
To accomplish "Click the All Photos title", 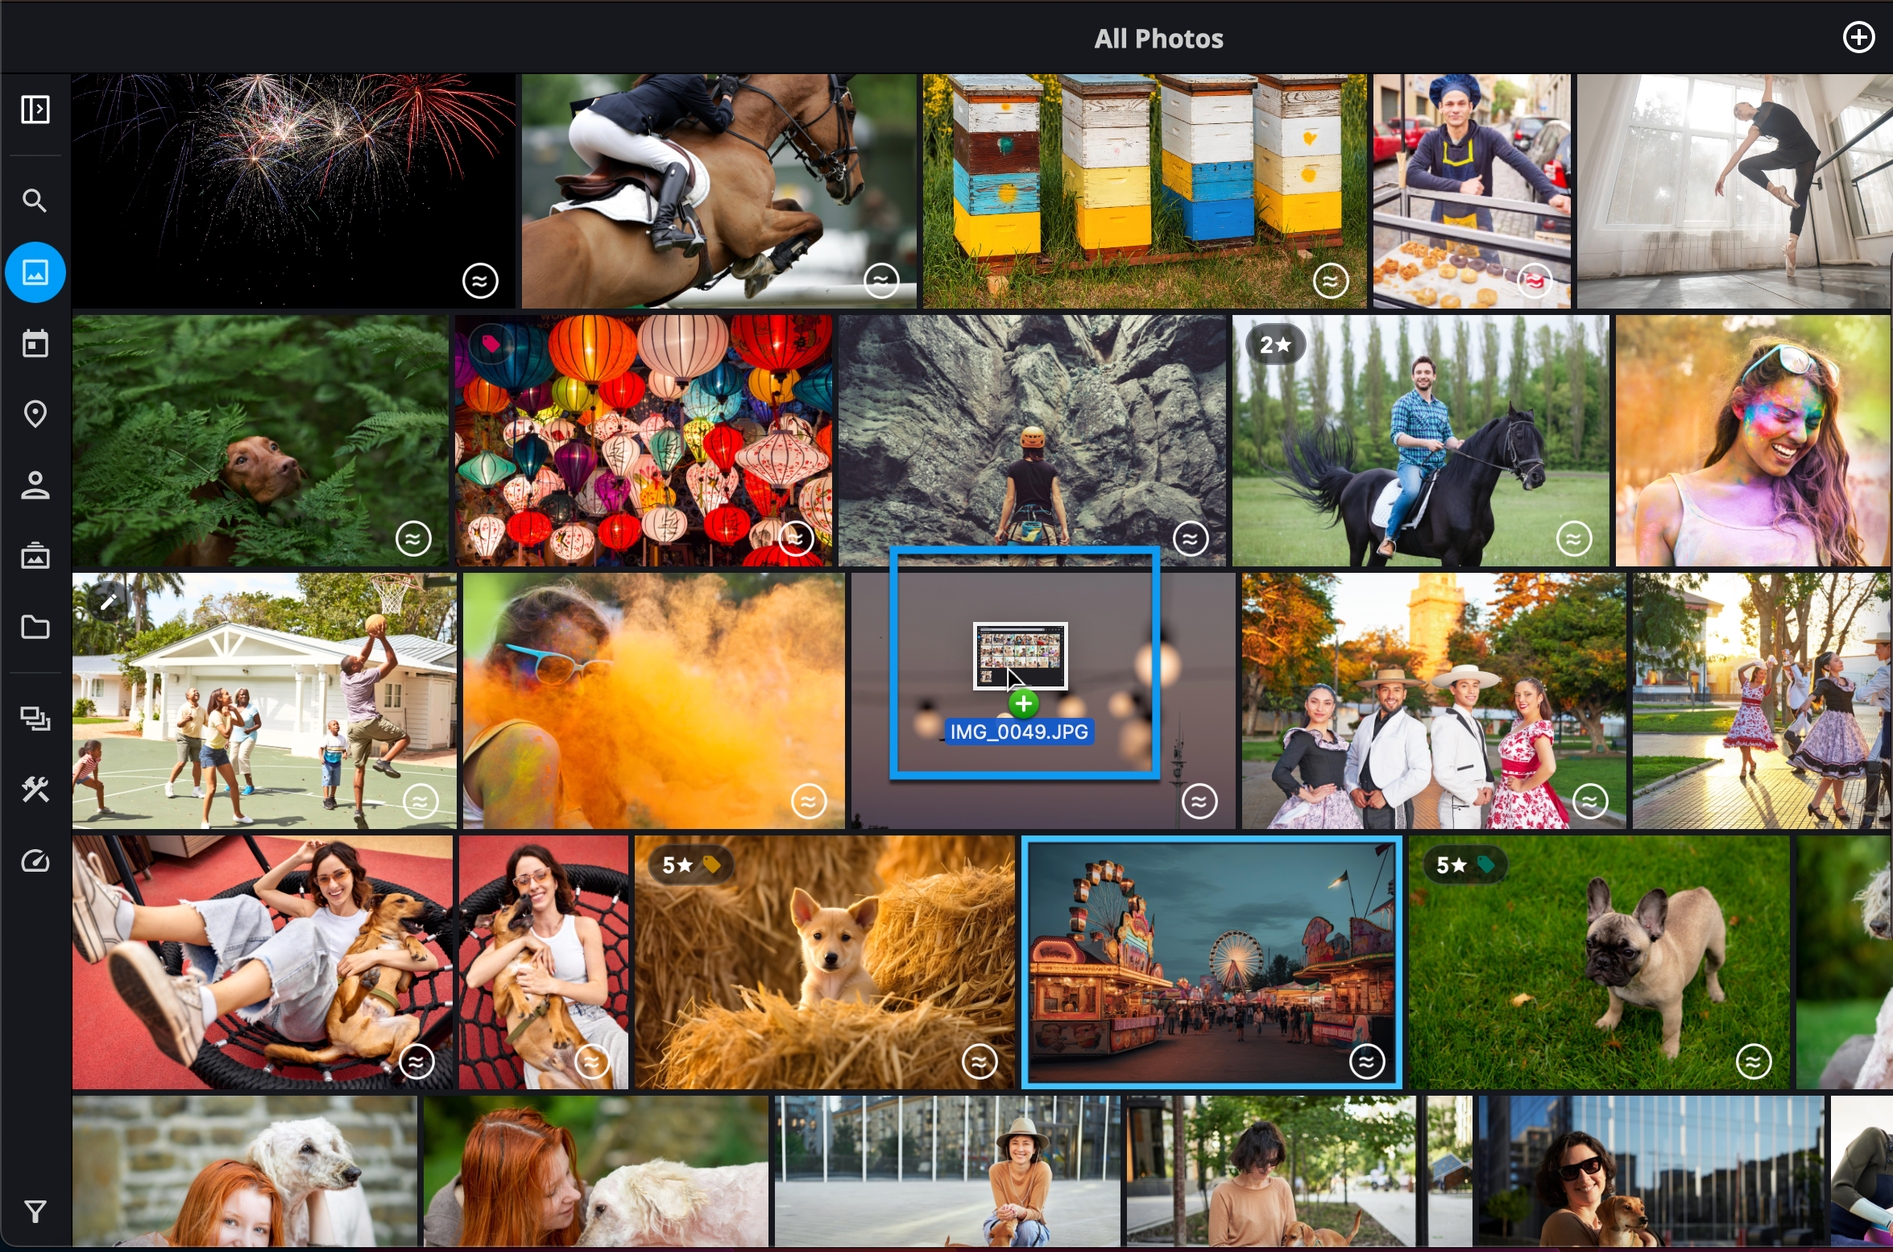I will pos(1158,39).
